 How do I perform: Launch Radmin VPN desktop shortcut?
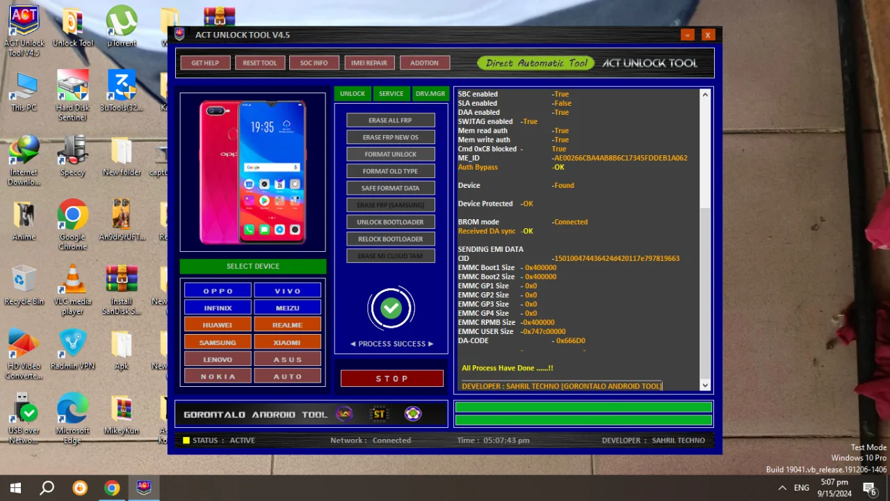coord(73,351)
